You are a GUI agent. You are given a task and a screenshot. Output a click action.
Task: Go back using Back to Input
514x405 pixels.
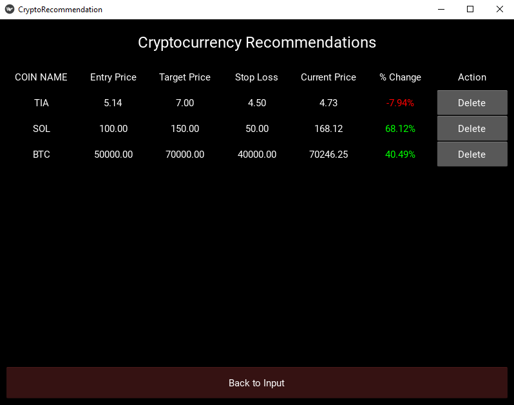(x=256, y=383)
